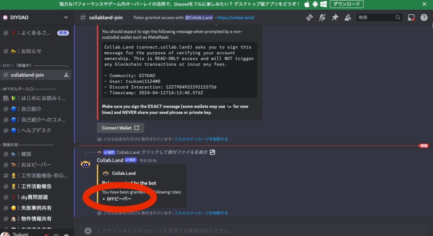Viewport: 433px width, 236px height.
Task: Click the hash icon beside the collabland-join title
Action: point(82,18)
